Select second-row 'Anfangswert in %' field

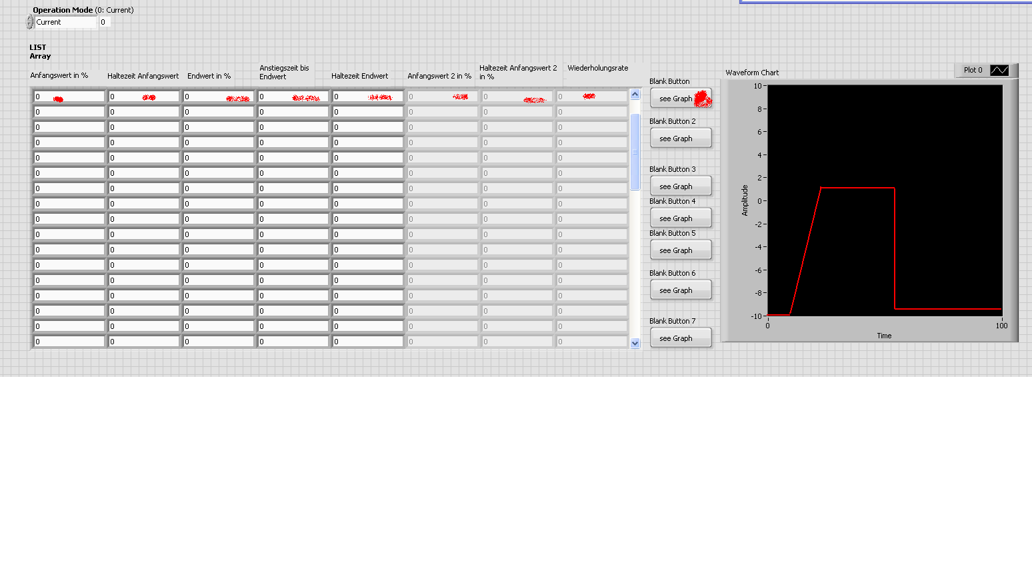tap(69, 112)
